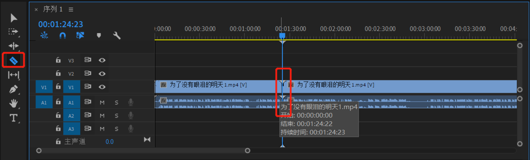The height and width of the screenshot is (160, 530).
Task: Toggle sync lock on track A1
Action: [x=88, y=102]
